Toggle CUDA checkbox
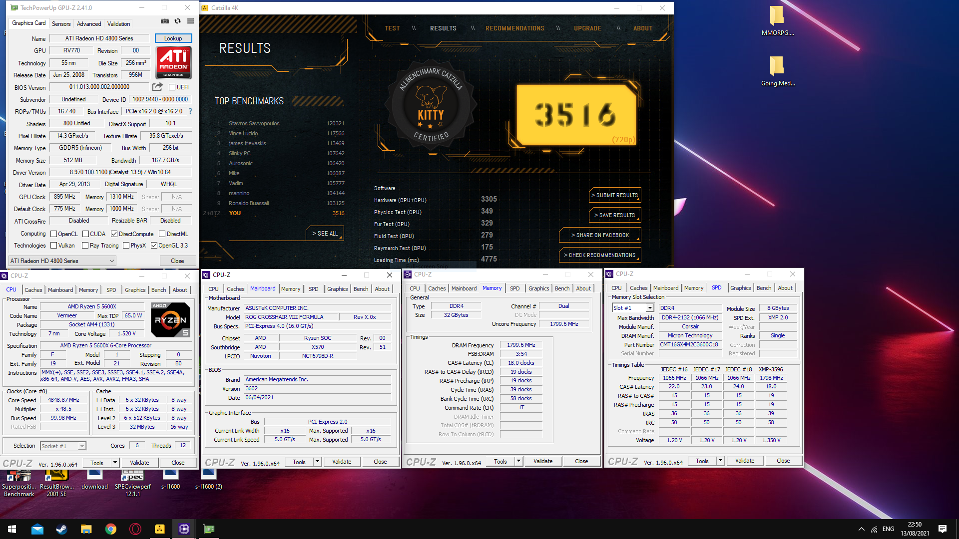This screenshot has height=539, width=959. (85, 234)
